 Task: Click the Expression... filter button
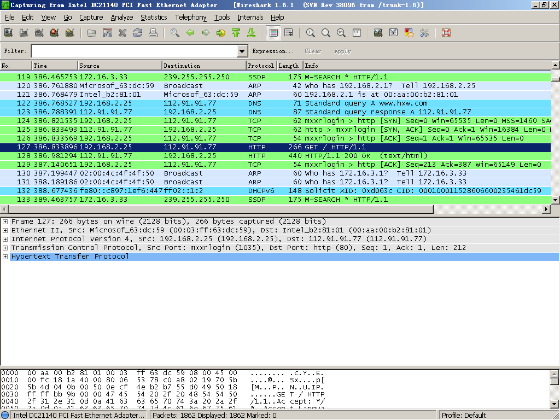coord(273,51)
